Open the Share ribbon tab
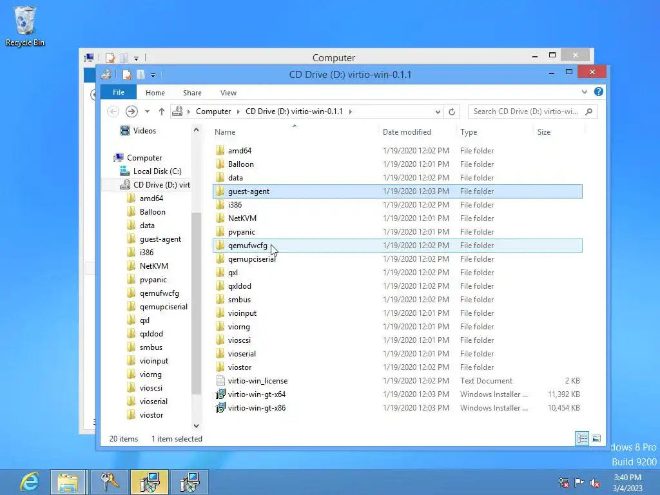660x495 pixels. [x=192, y=93]
